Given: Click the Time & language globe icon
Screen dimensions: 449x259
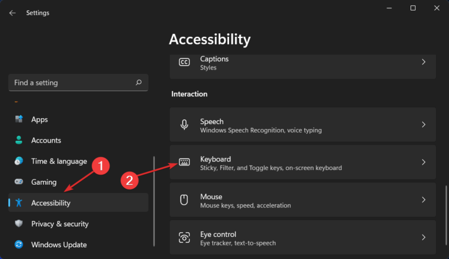Looking at the screenshot, I should click(x=19, y=161).
